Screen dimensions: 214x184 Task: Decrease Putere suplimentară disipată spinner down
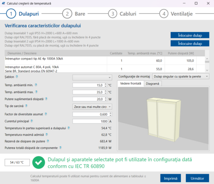point(106,100)
